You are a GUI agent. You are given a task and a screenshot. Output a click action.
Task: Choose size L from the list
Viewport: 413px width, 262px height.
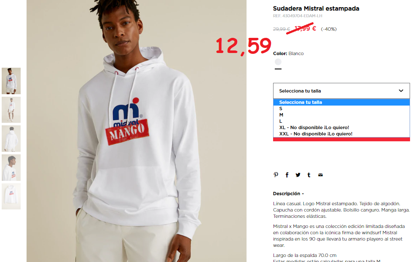(x=341, y=121)
